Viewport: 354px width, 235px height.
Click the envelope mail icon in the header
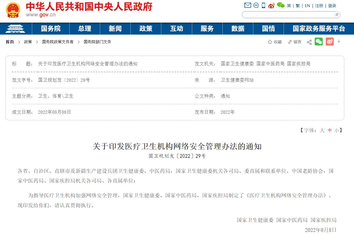pos(247,5)
